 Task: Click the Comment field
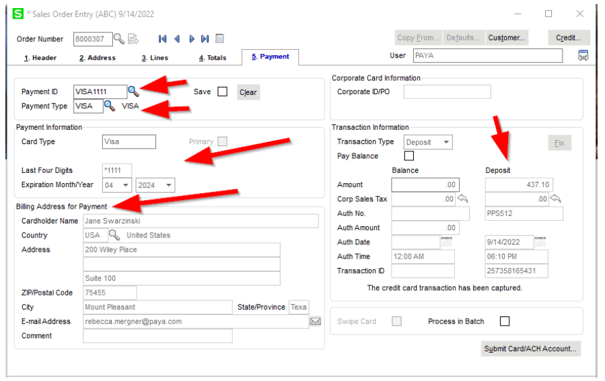(157, 336)
